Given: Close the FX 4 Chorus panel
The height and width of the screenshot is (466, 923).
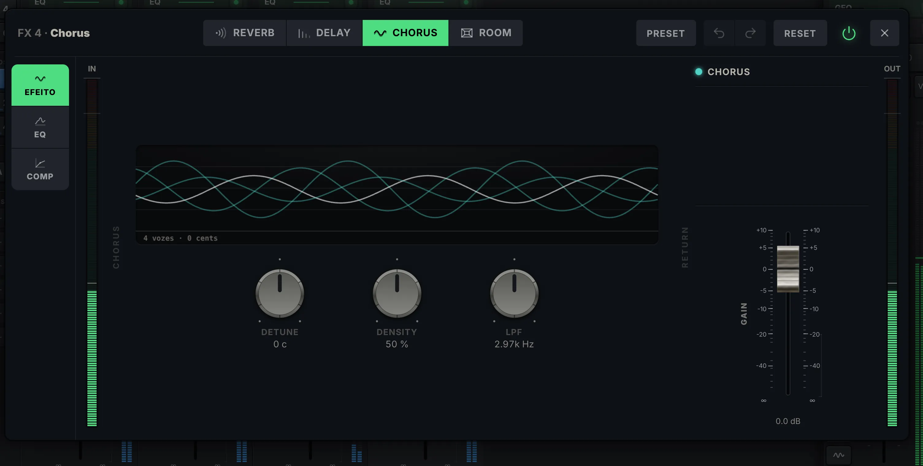Looking at the screenshot, I should tap(884, 33).
